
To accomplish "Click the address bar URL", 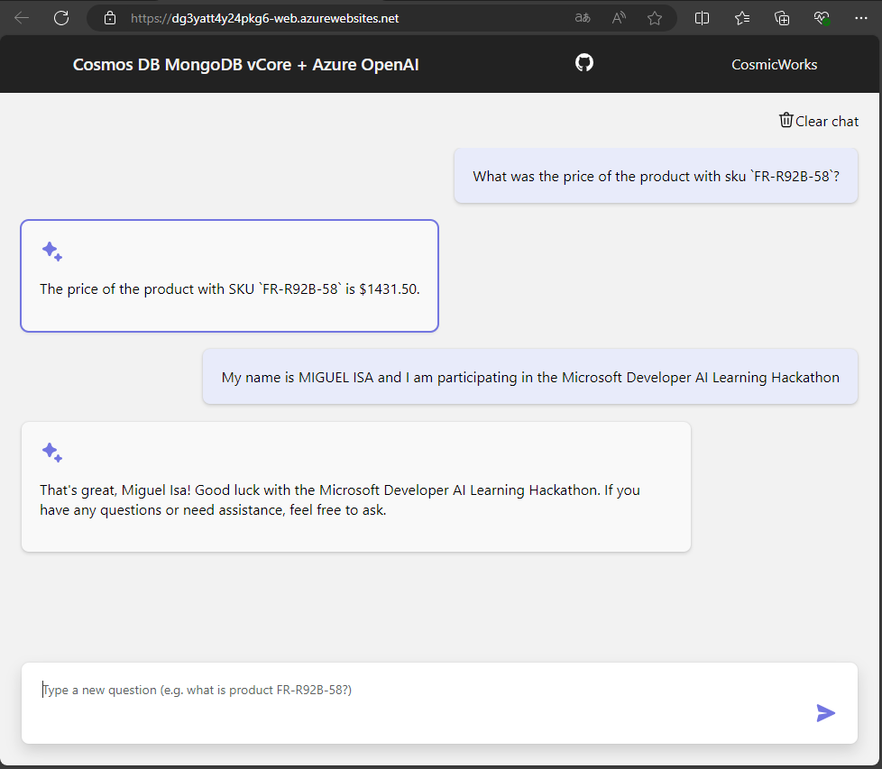I will click(264, 18).
